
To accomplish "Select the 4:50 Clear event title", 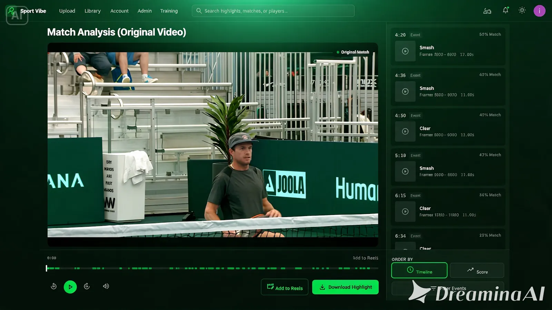I will point(425,128).
